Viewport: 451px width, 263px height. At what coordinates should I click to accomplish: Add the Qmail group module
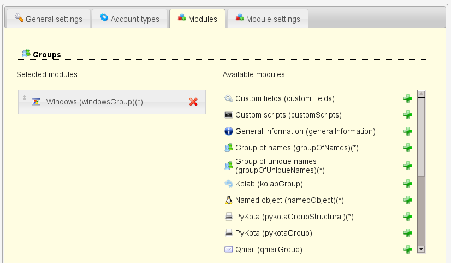click(407, 250)
